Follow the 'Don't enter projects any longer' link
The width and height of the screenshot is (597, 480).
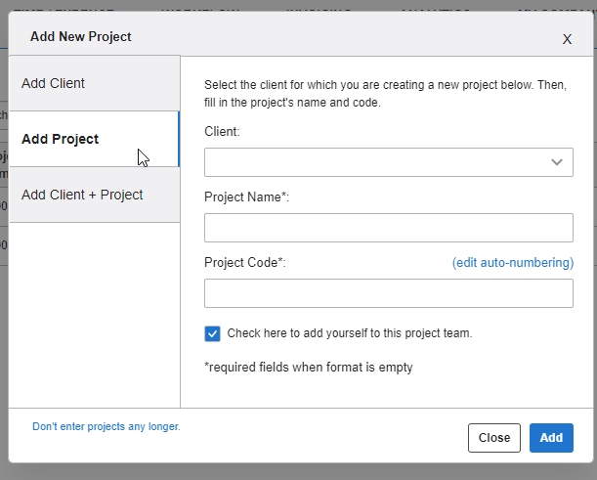107,426
